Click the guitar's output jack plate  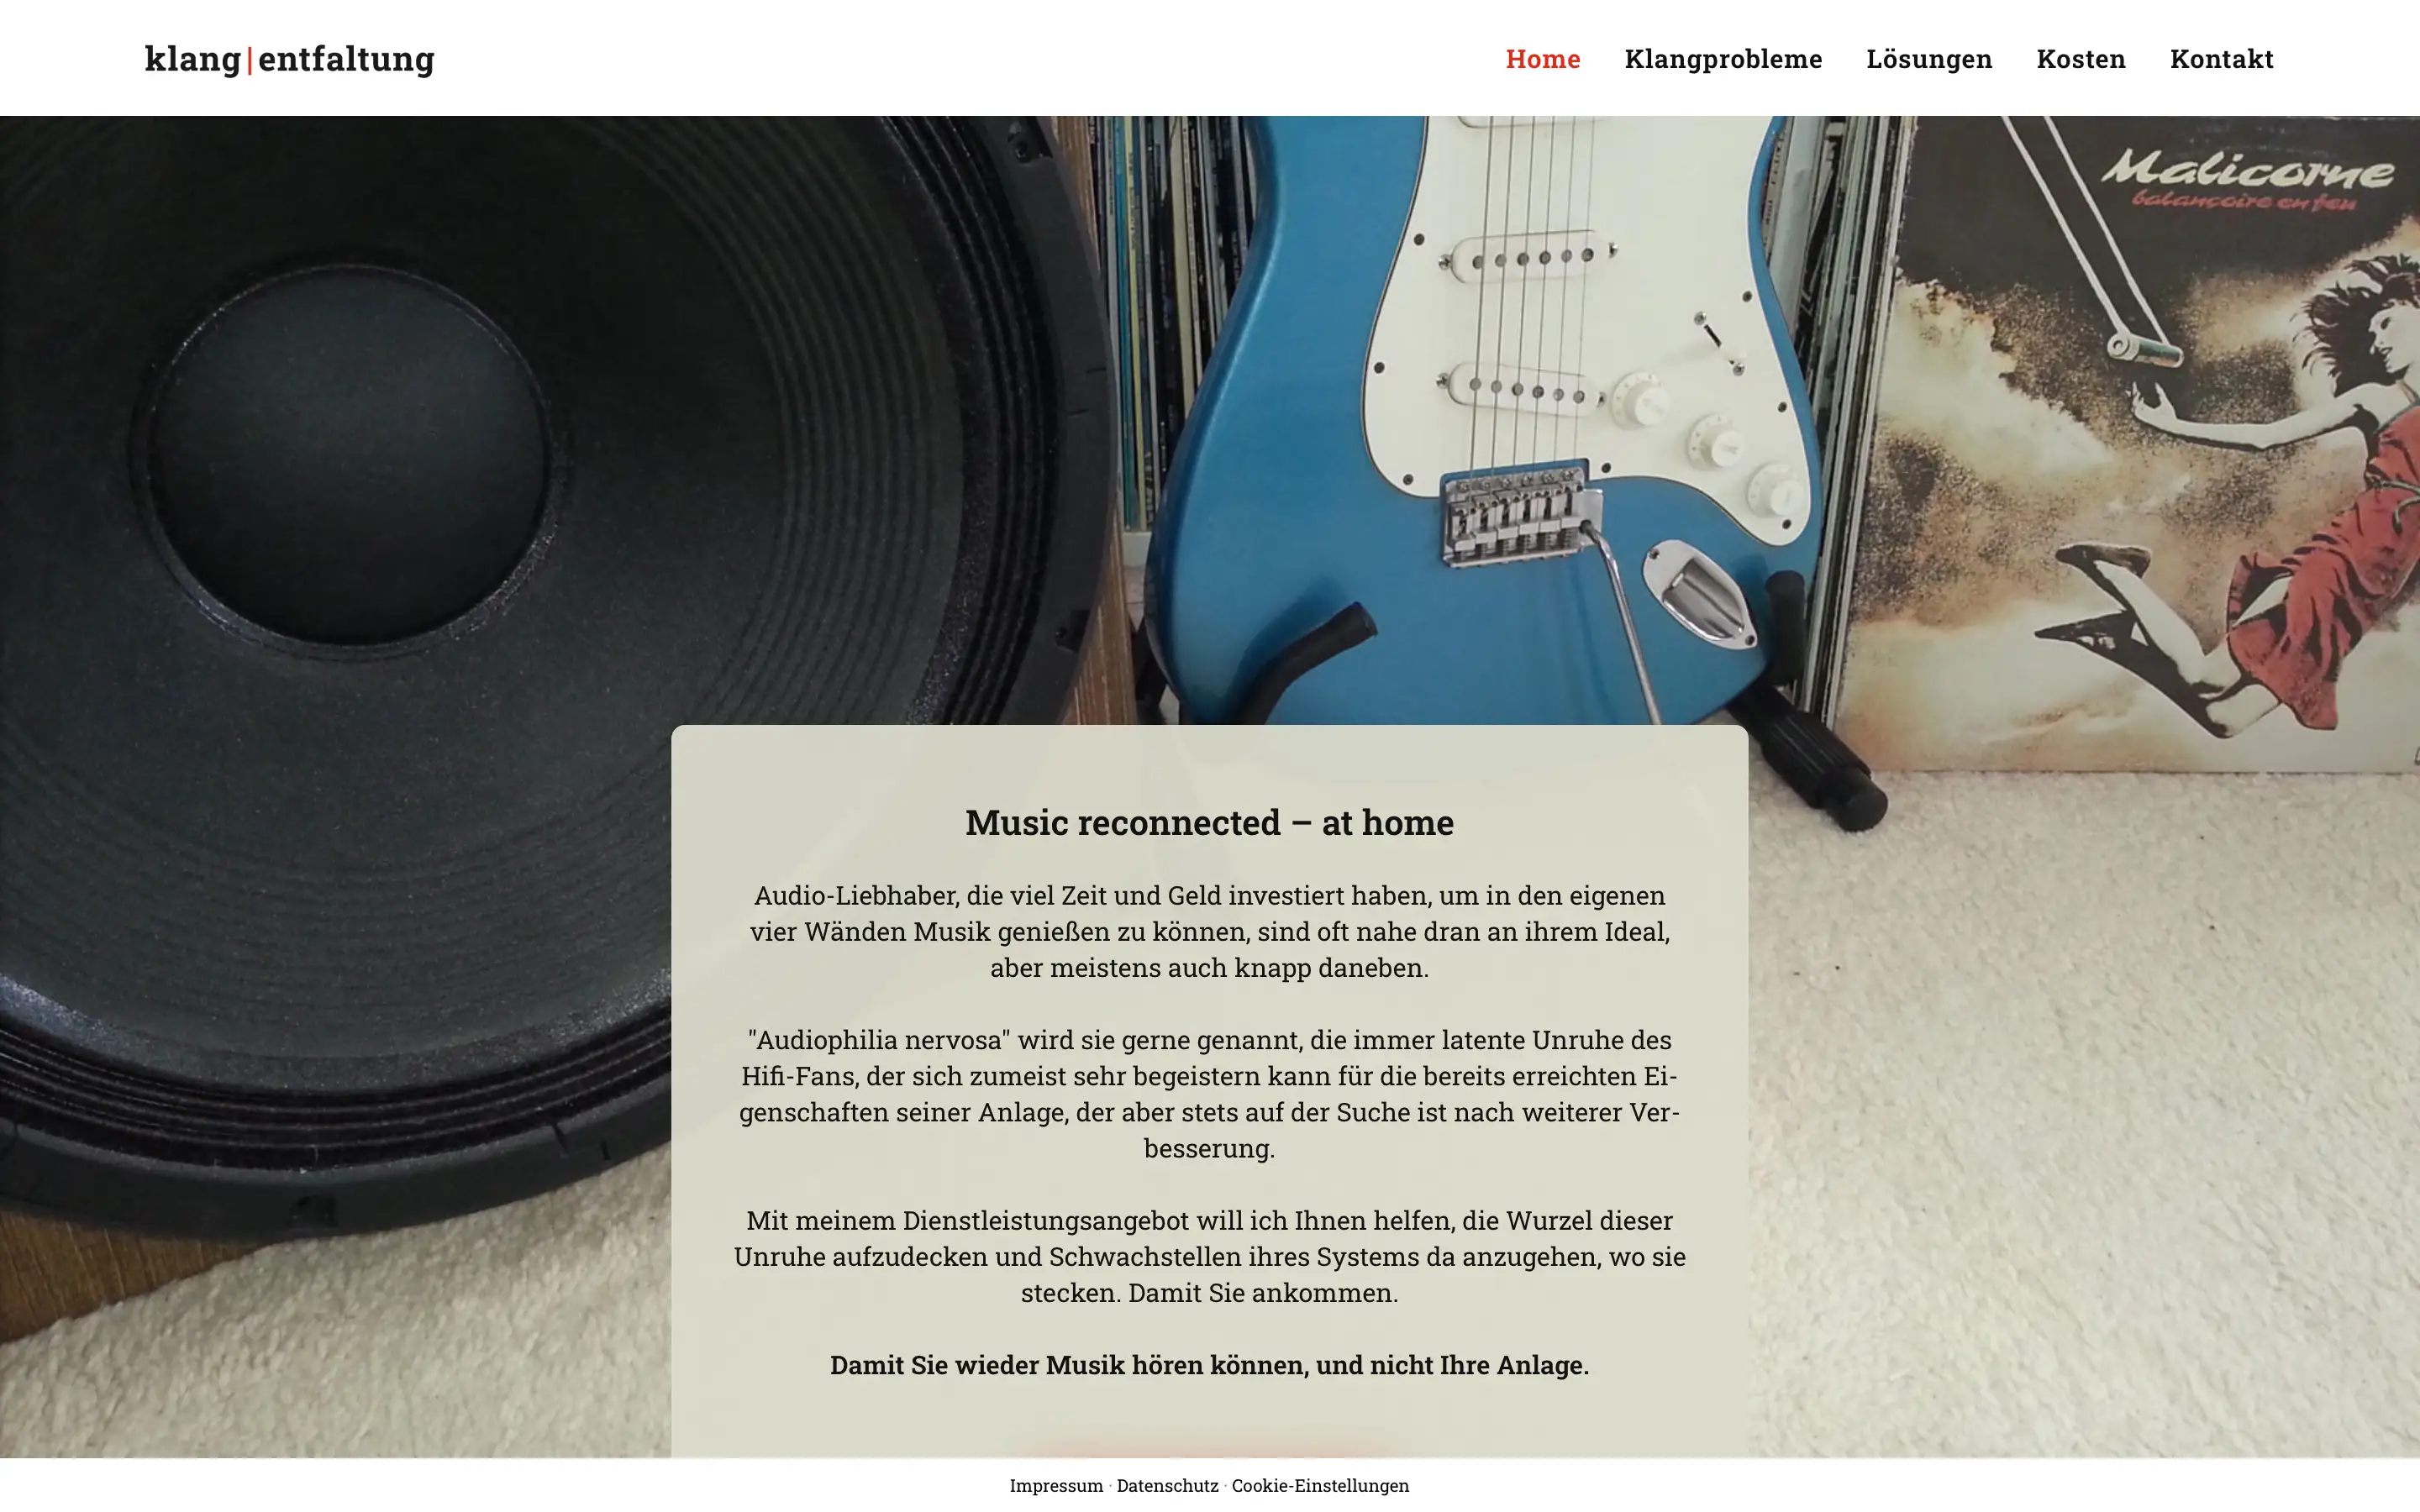coord(1700,591)
